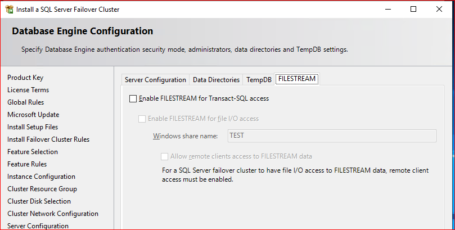
Task: Select Install Failover Cluster Rules step
Action: tap(48, 139)
